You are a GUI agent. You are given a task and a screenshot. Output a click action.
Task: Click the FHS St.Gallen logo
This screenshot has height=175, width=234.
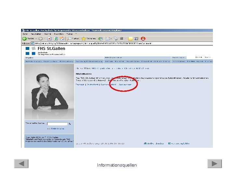45,51
